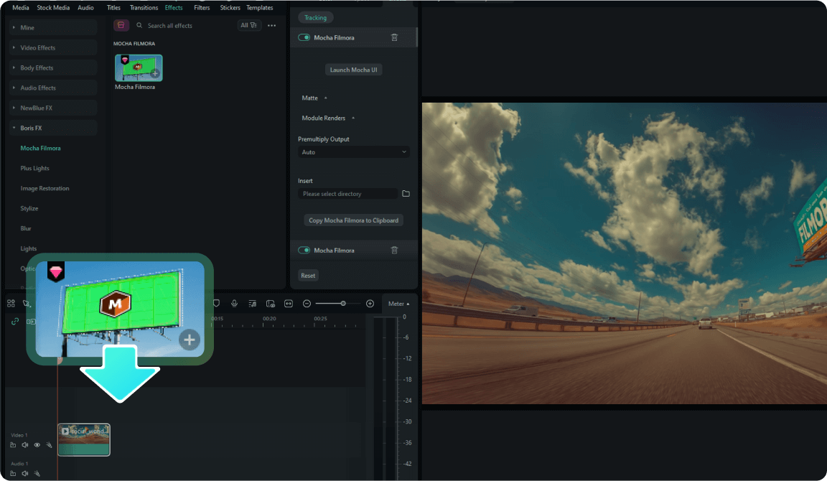Switch to the Templates tab

(x=259, y=7)
